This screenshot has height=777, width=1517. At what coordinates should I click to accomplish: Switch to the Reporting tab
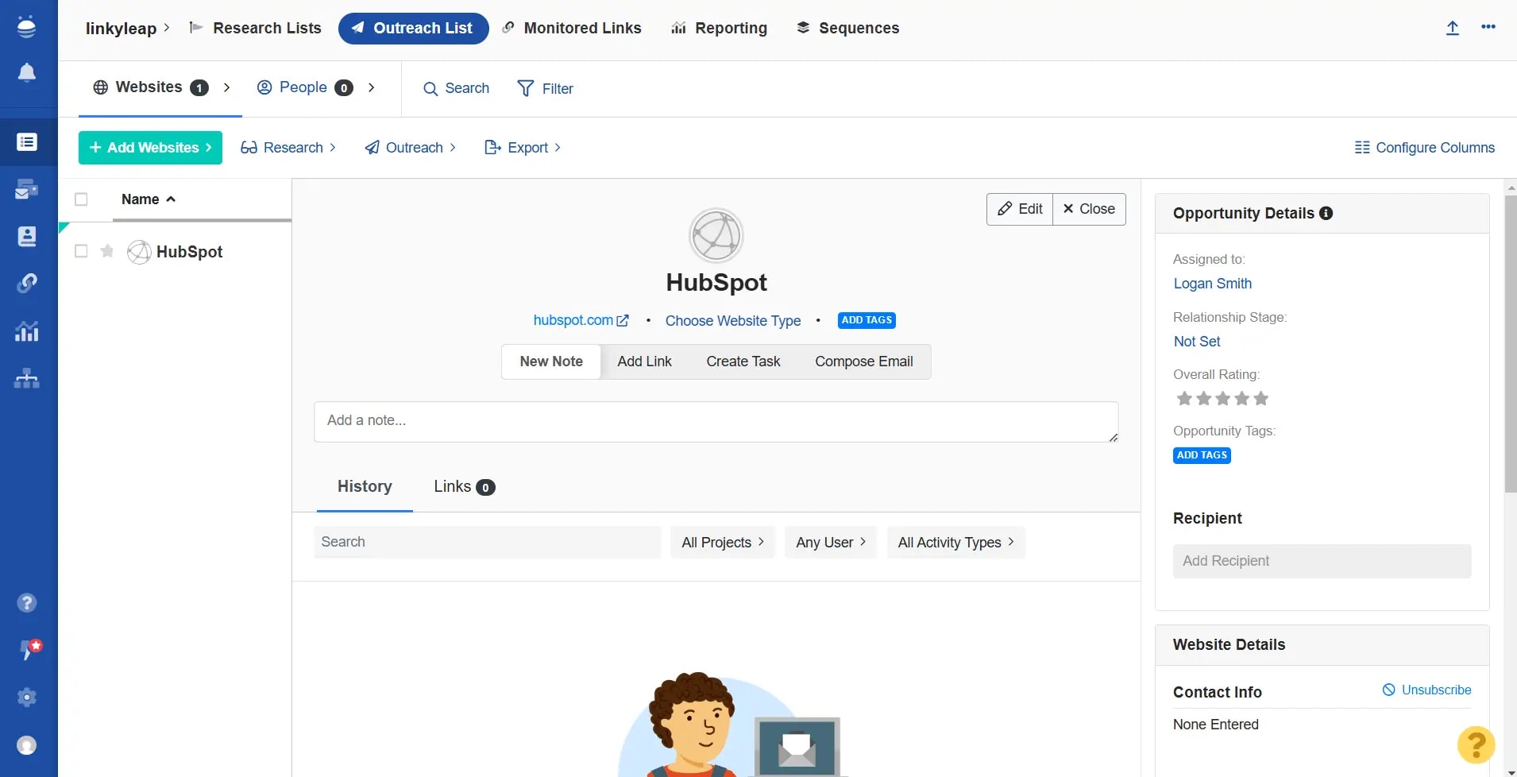[x=720, y=28]
